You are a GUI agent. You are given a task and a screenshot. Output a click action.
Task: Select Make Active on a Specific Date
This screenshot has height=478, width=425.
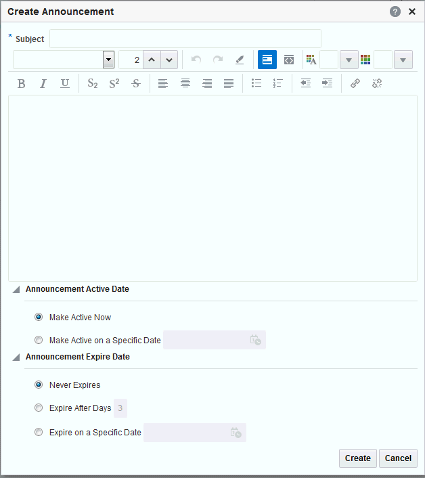[x=39, y=340]
